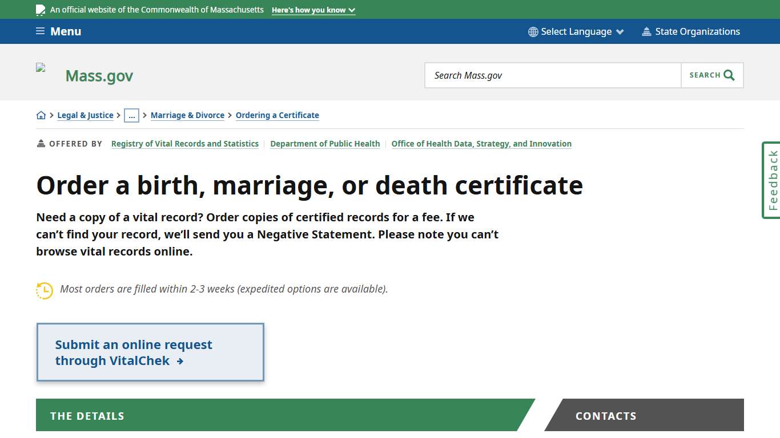The width and height of the screenshot is (780, 438).
Task: Switch to the CONTACTS tab
Action: [606, 416]
